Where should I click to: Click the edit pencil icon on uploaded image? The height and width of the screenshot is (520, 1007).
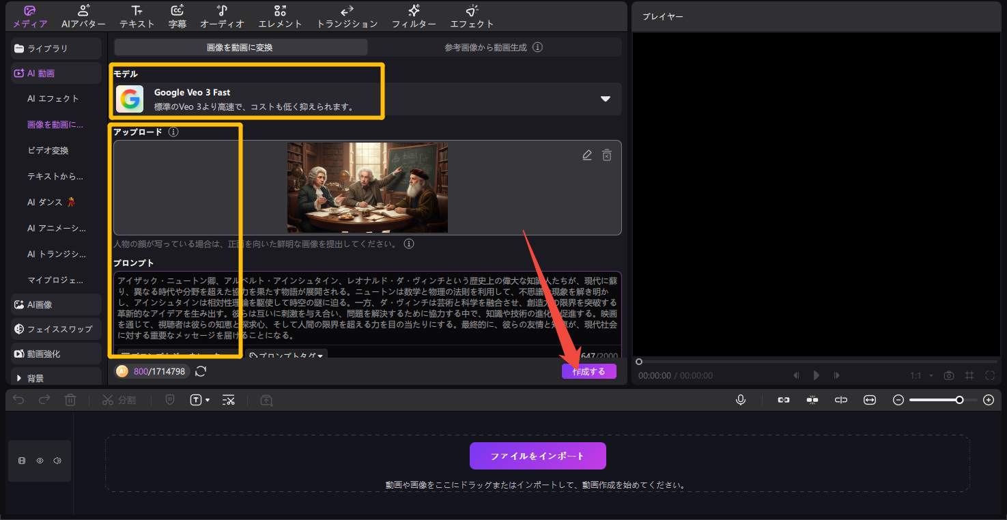586,156
